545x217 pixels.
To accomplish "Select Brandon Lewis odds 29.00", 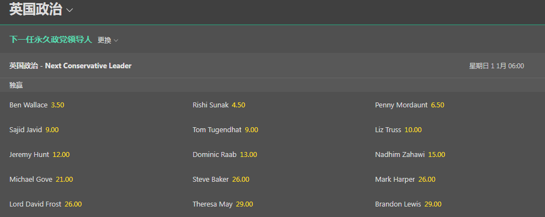I will (409, 204).
